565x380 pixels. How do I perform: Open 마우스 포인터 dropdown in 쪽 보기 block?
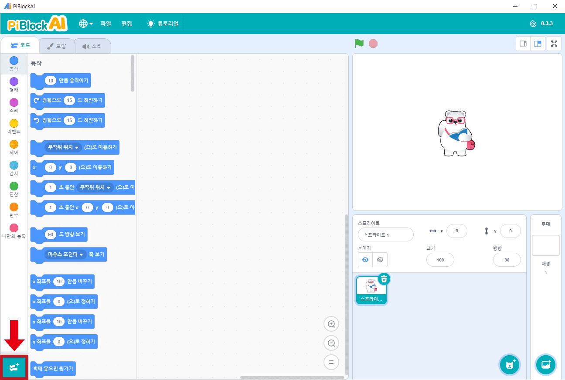point(66,254)
